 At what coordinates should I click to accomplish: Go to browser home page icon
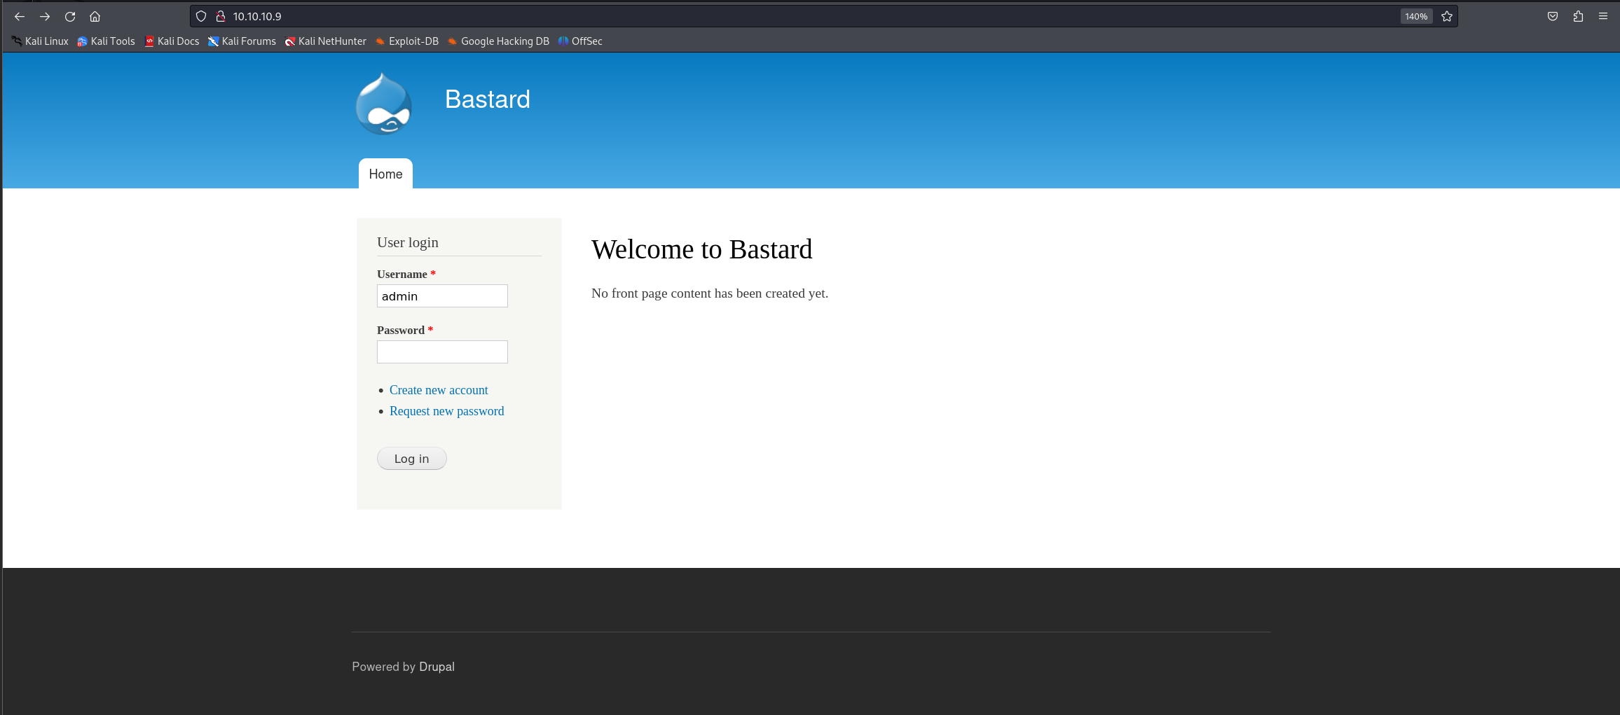pos(95,16)
